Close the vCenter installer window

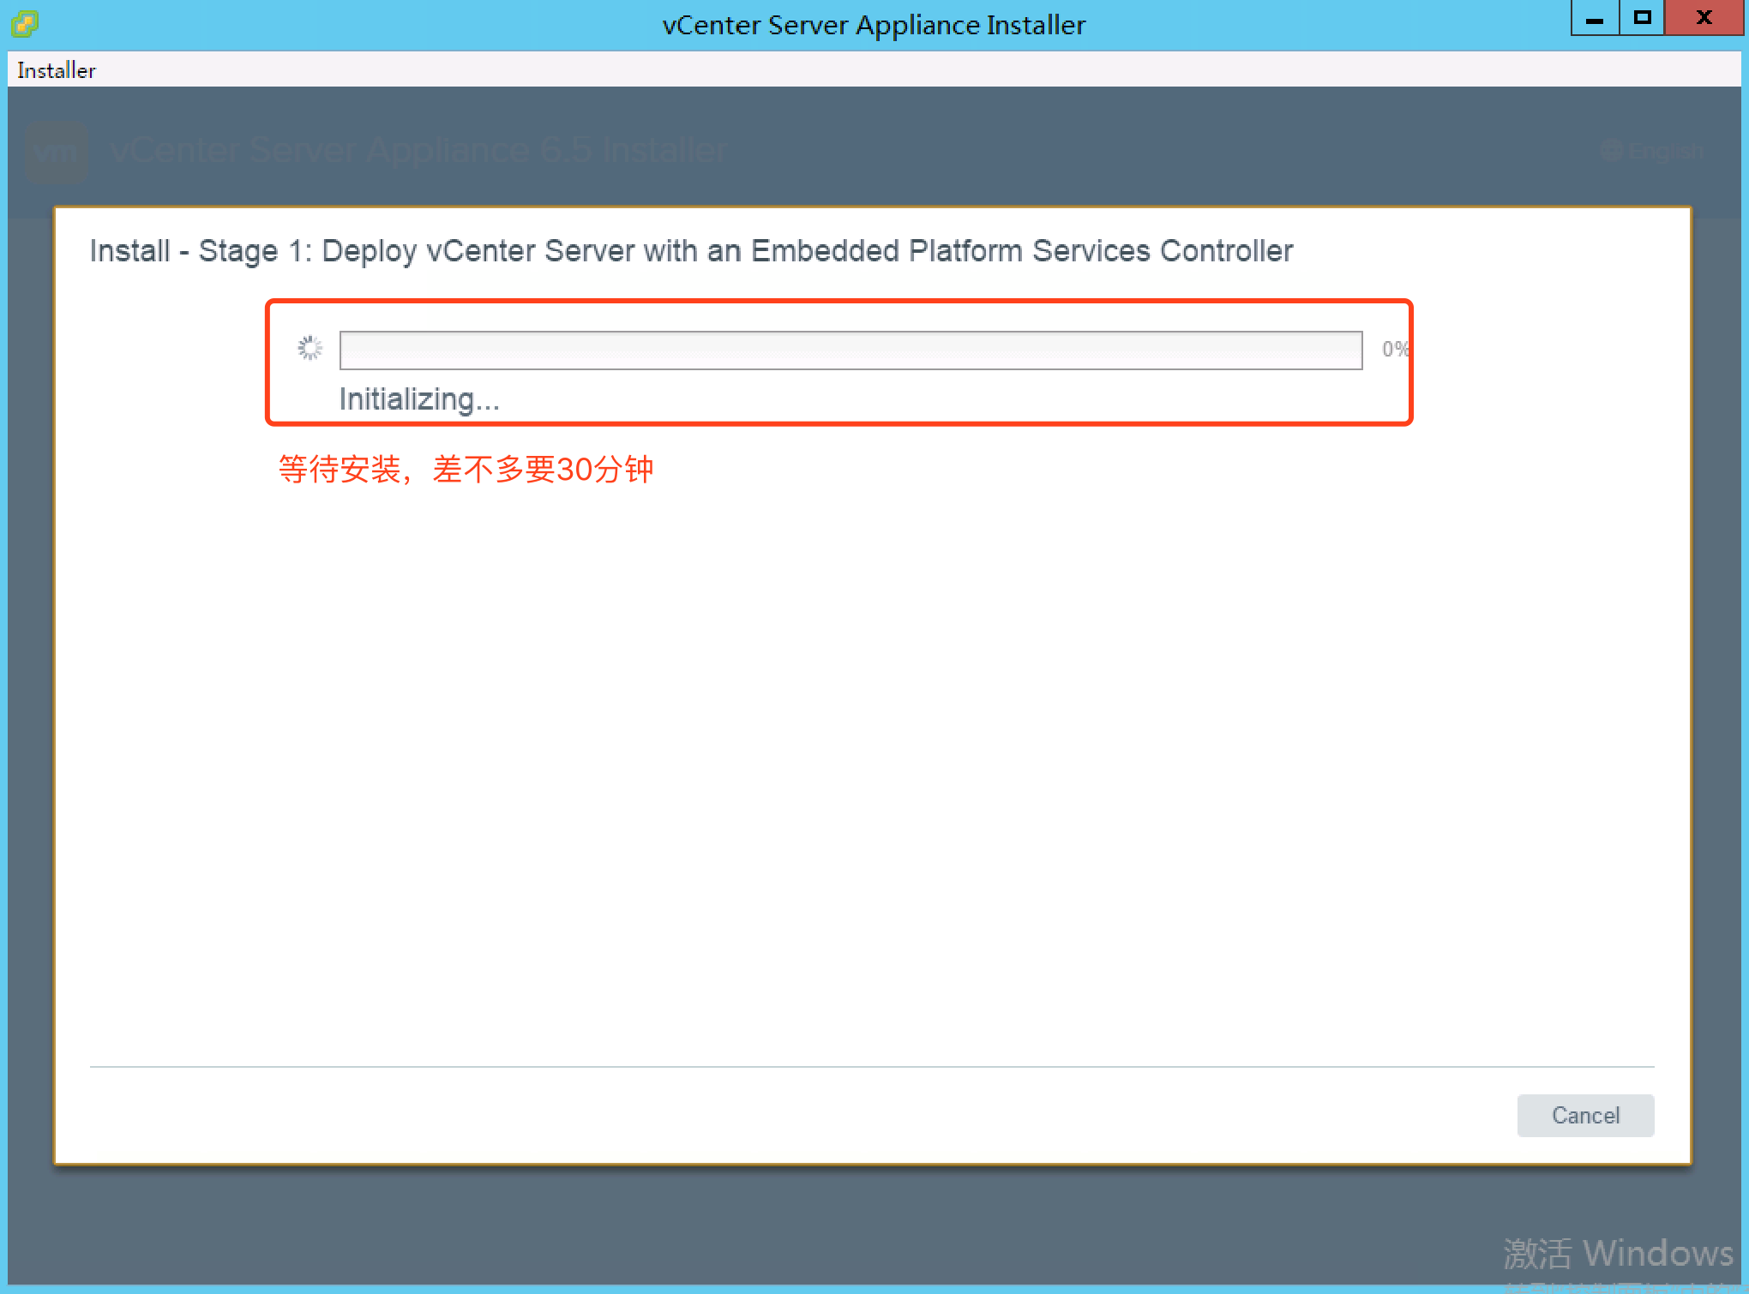[x=1704, y=18]
